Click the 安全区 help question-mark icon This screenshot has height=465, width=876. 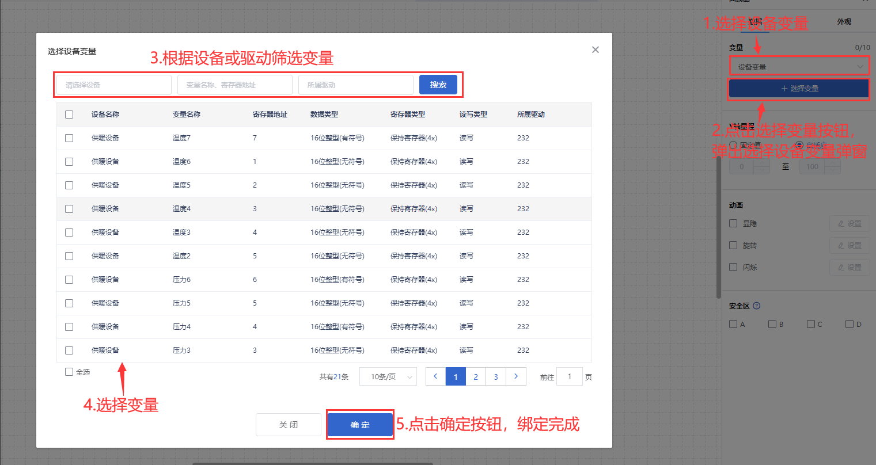coord(757,306)
